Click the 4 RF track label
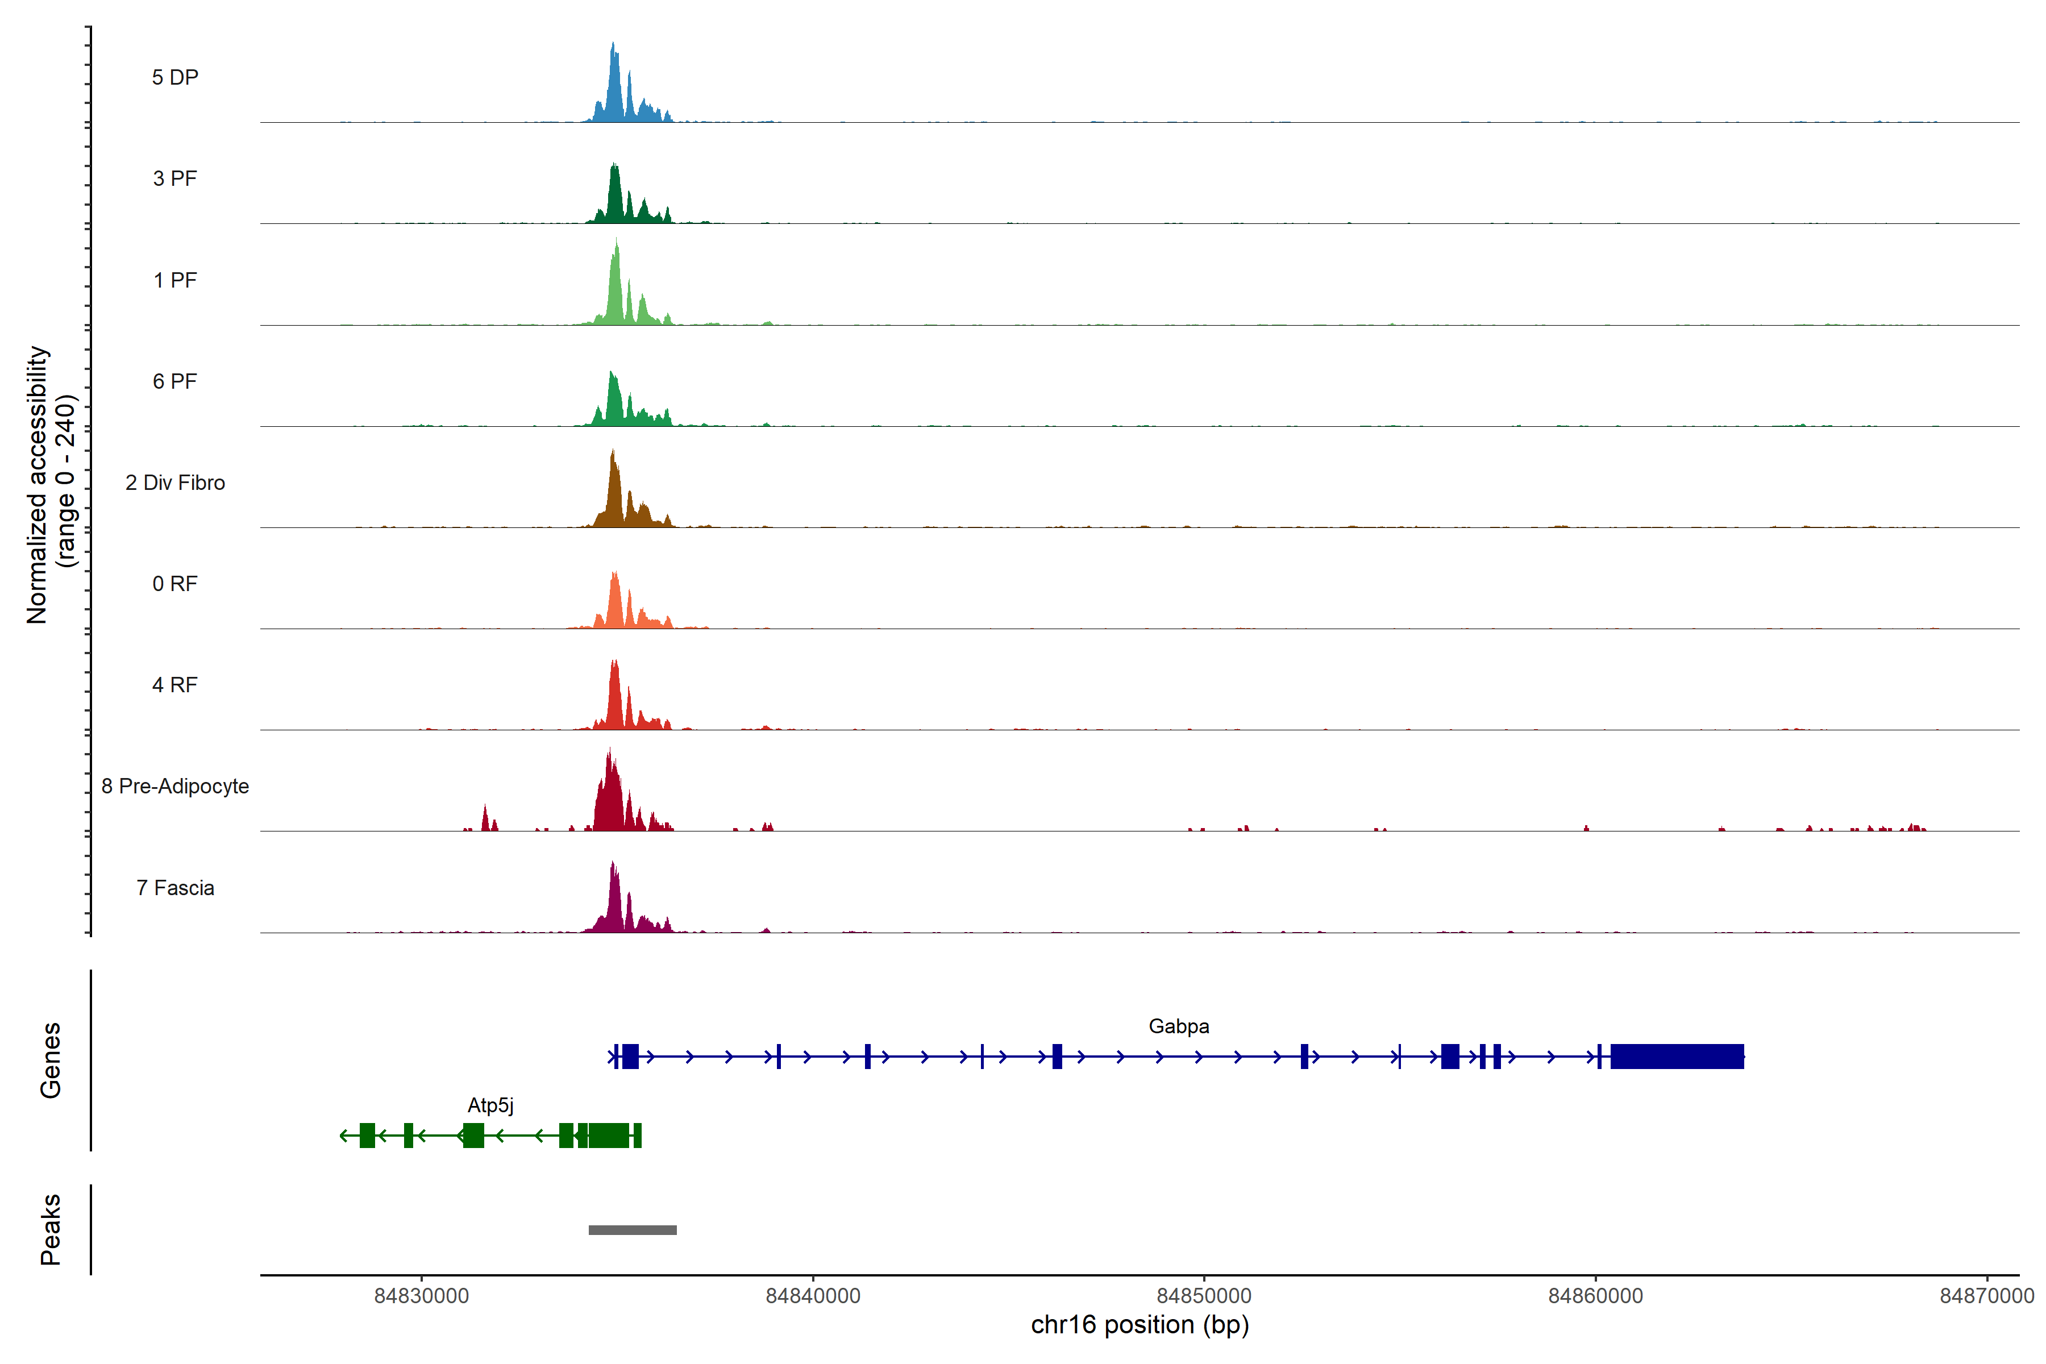This screenshot has height=1364, width=2046. pyautogui.click(x=175, y=685)
